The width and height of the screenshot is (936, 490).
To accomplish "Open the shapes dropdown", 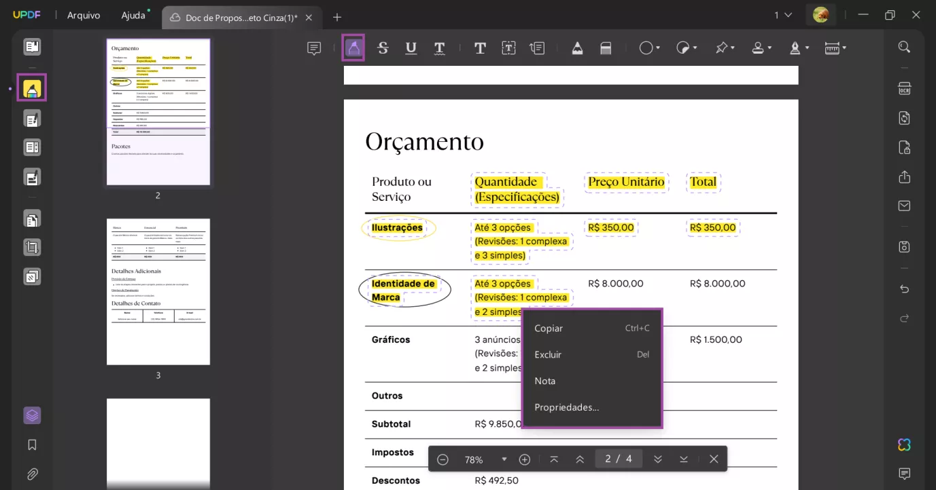I will tap(650, 48).
